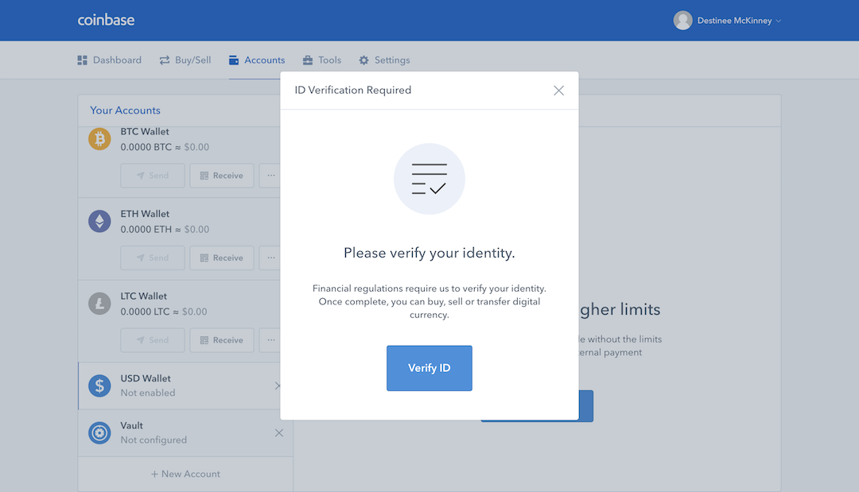Send from the ETH Wallet

[152, 258]
